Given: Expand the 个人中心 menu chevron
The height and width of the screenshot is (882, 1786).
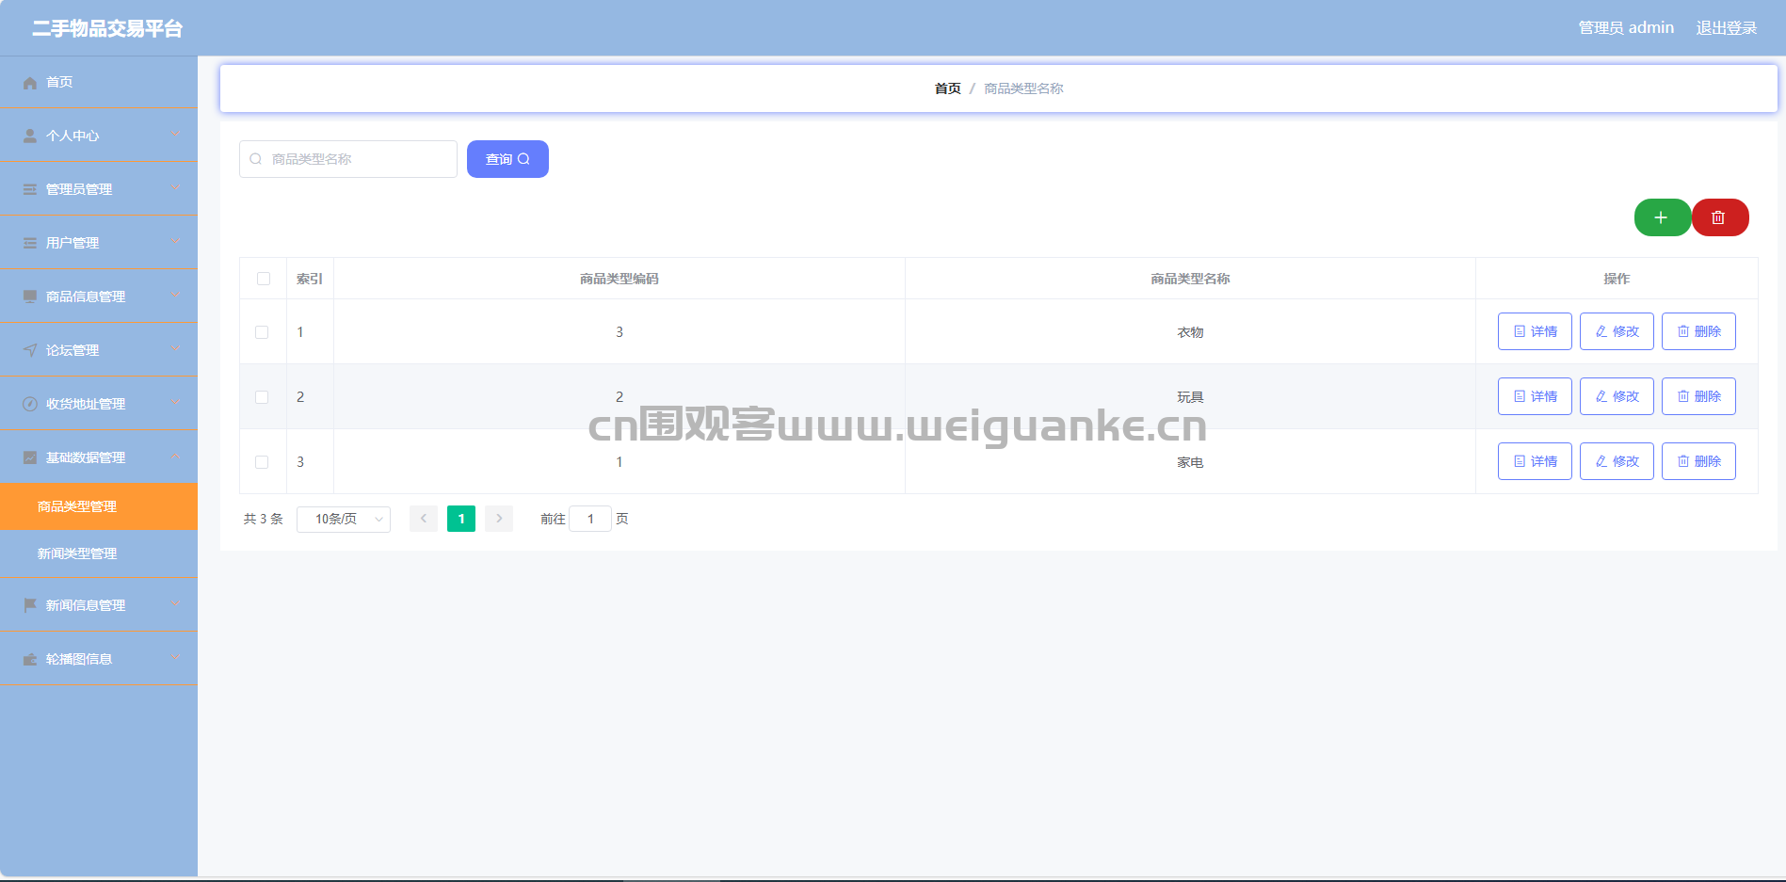Looking at the screenshot, I should pos(175,135).
